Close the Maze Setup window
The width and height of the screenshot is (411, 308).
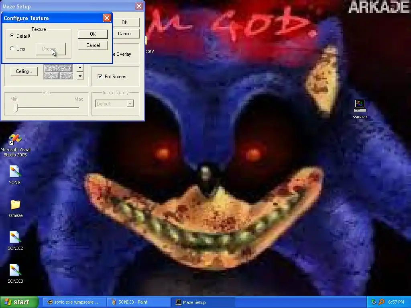coord(139,6)
